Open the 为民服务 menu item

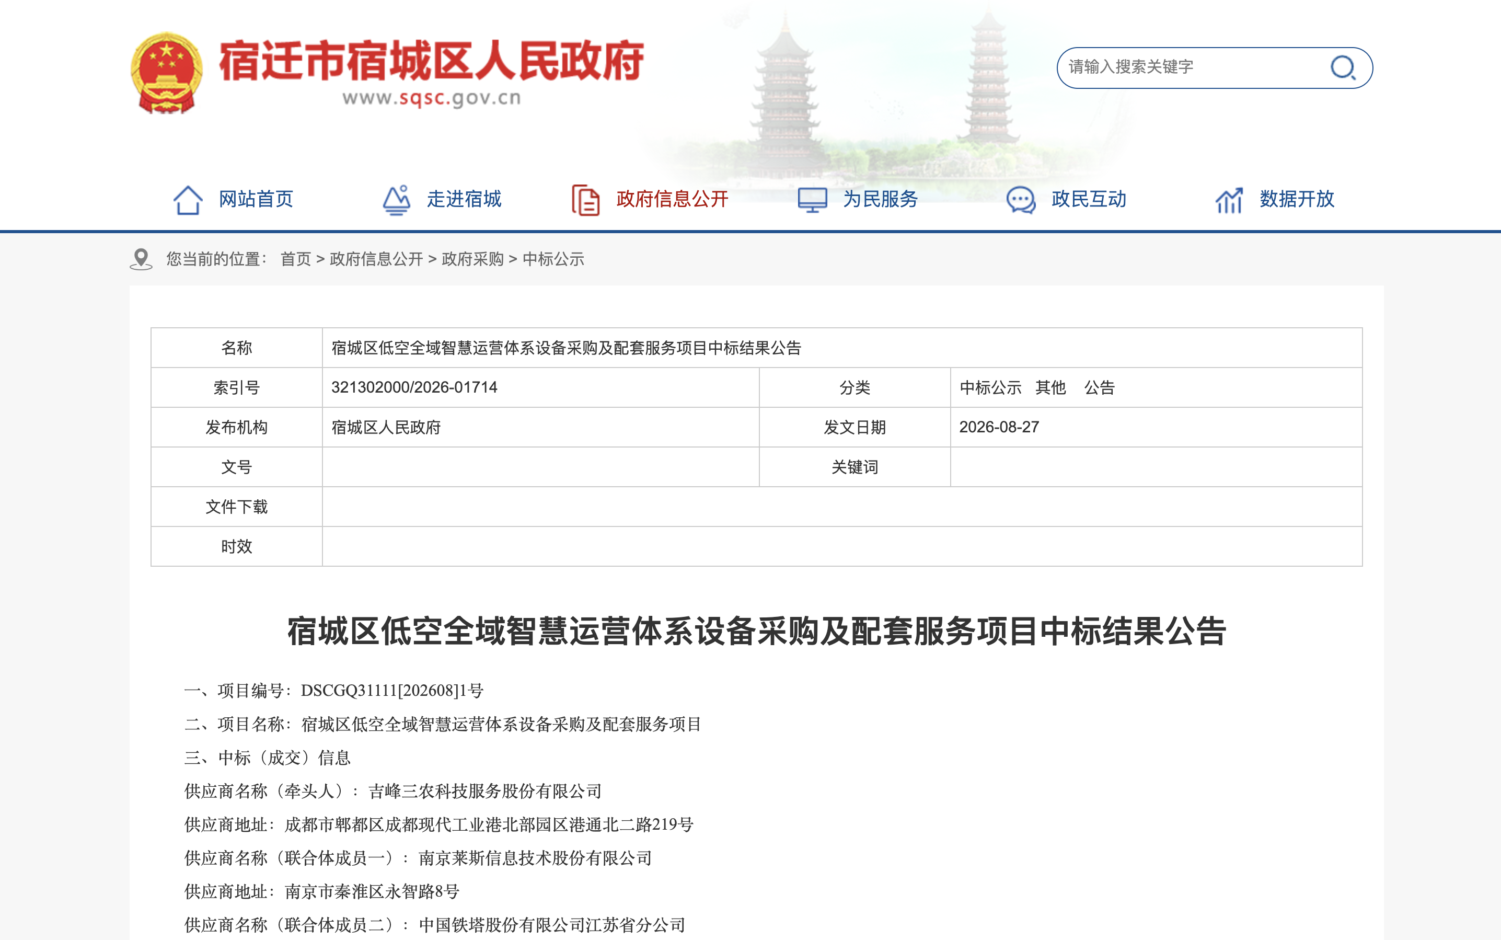point(880,199)
